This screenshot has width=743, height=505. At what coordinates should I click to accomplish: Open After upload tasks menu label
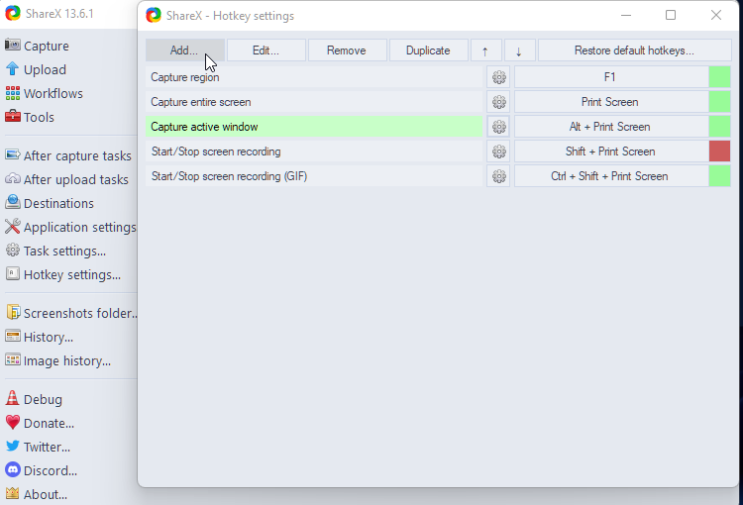[76, 179]
